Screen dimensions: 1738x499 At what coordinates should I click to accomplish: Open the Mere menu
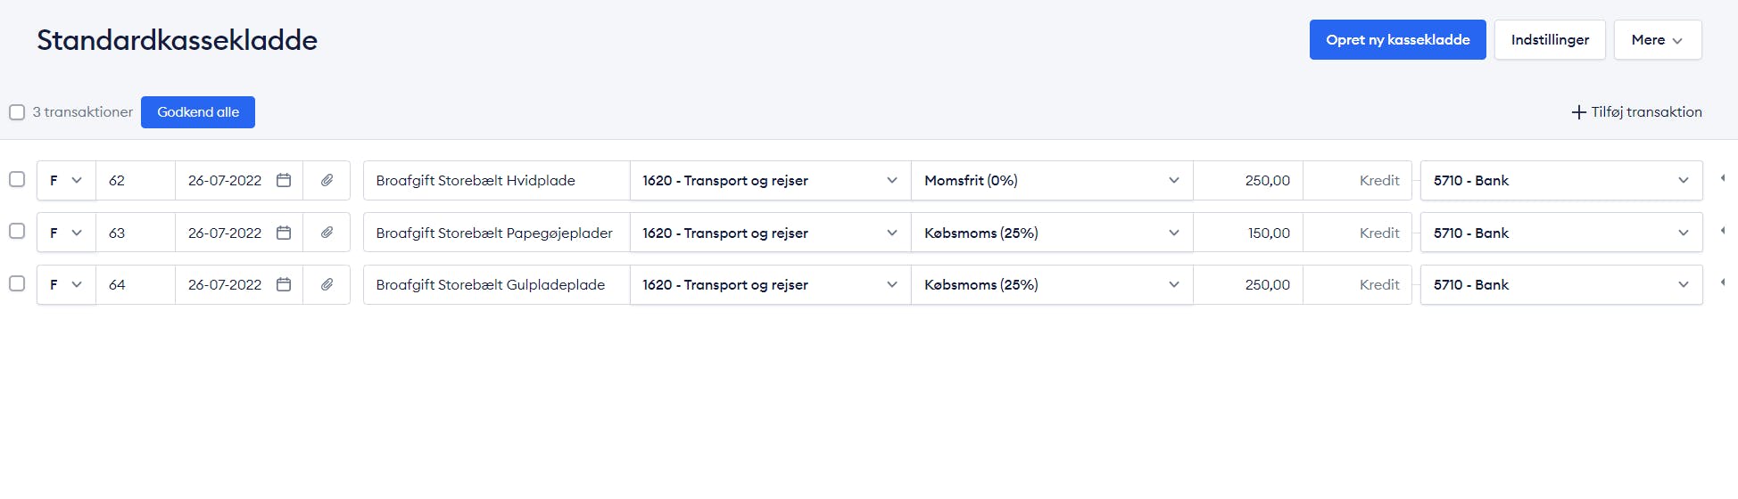click(1658, 40)
